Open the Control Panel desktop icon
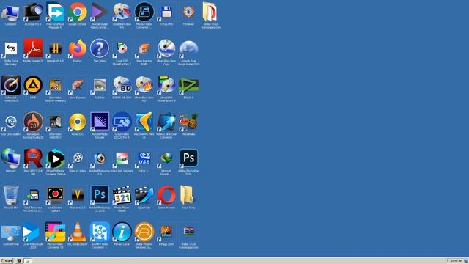 tap(11, 232)
